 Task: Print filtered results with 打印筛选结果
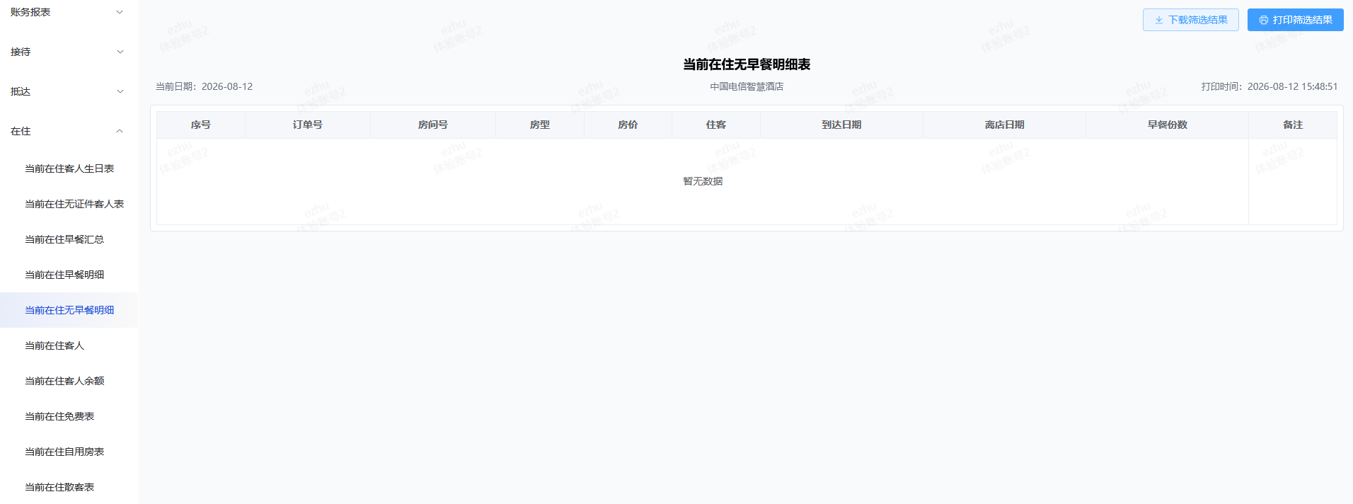pyautogui.click(x=1295, y=20)
